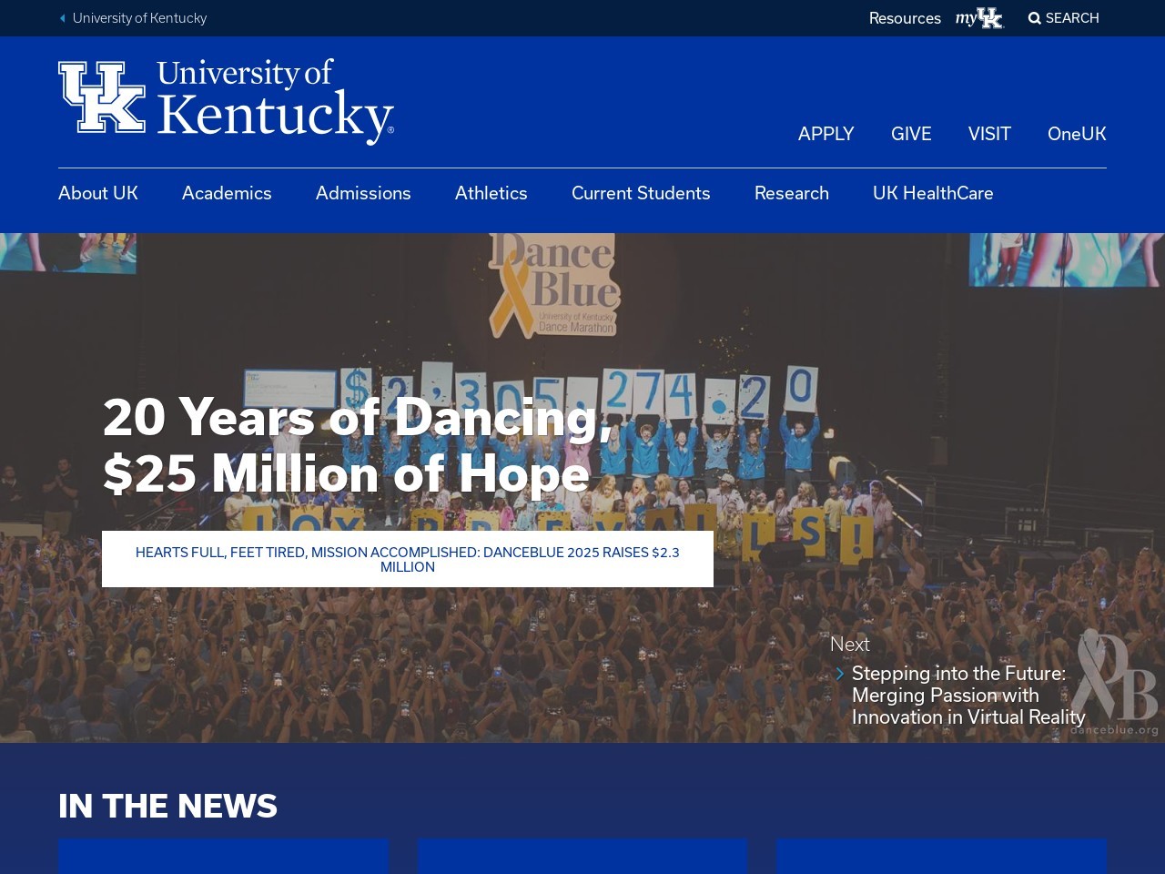Click the GIVE link
This screenshot has width=1165, height=874.
point(911,134)
